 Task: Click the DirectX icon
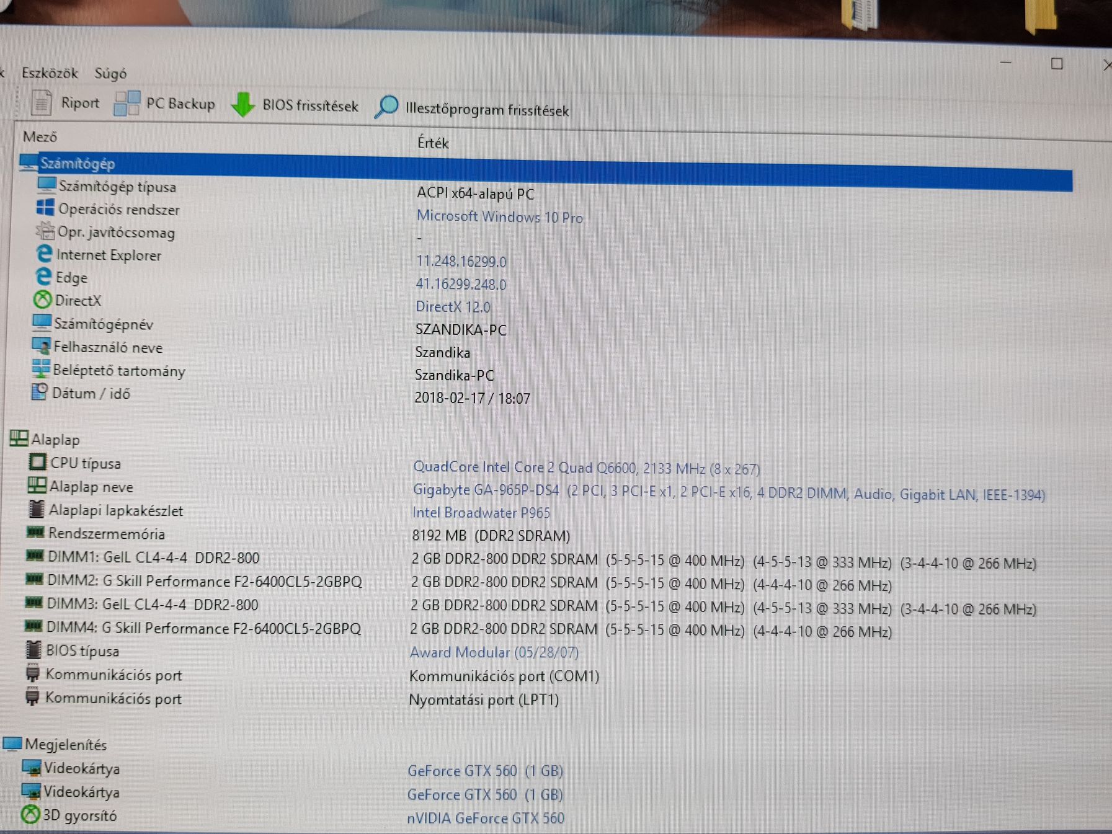point(42,299)
